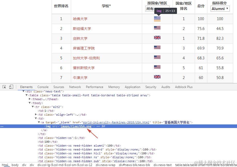Open the Adblock Plus tab
Viewport: 237px width, 167px height.
coord(184,87)
